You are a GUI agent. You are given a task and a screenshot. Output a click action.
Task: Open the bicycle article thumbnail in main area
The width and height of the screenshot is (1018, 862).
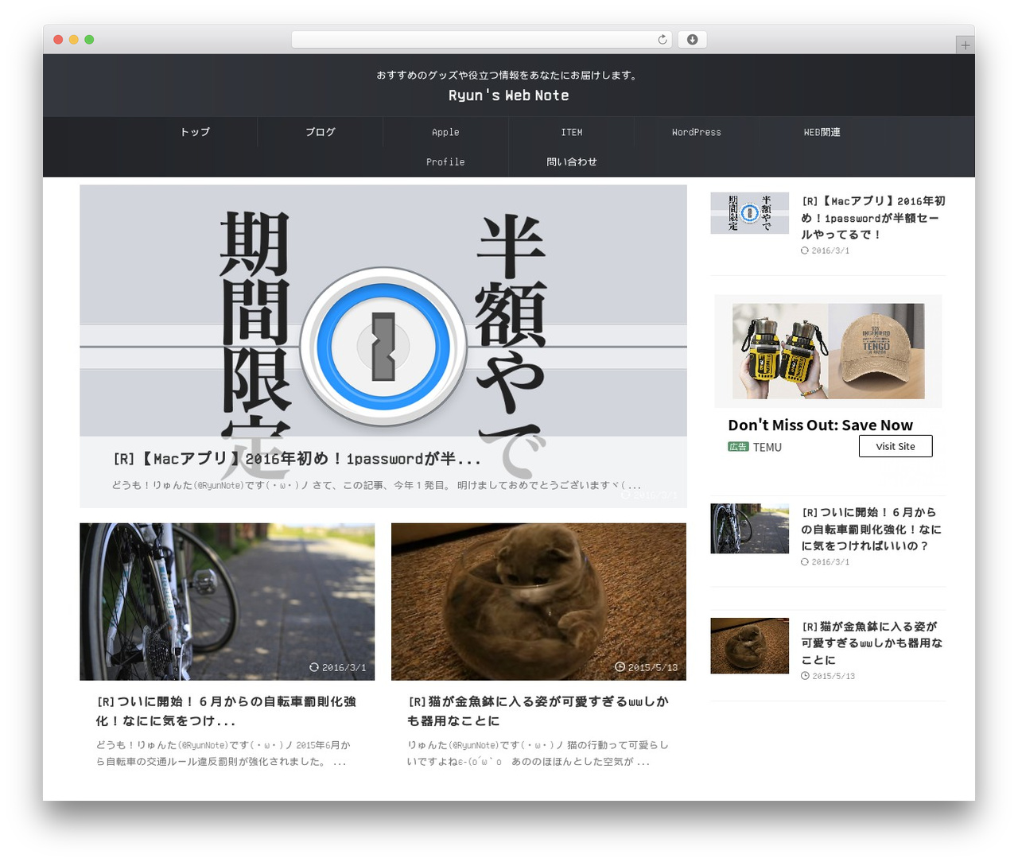tap(227, 602)
